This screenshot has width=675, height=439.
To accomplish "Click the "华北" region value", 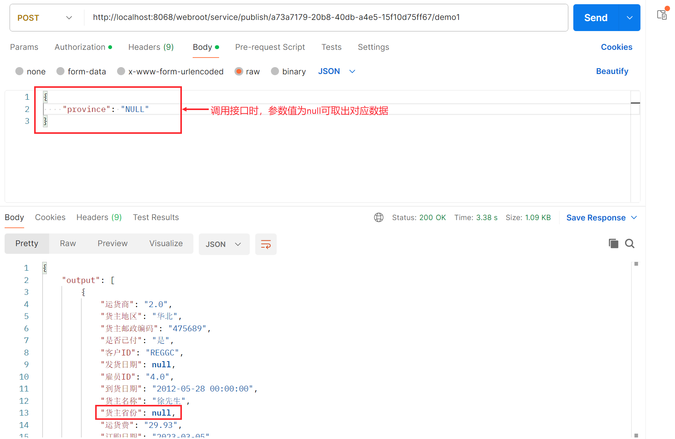I will coord(165,316).
